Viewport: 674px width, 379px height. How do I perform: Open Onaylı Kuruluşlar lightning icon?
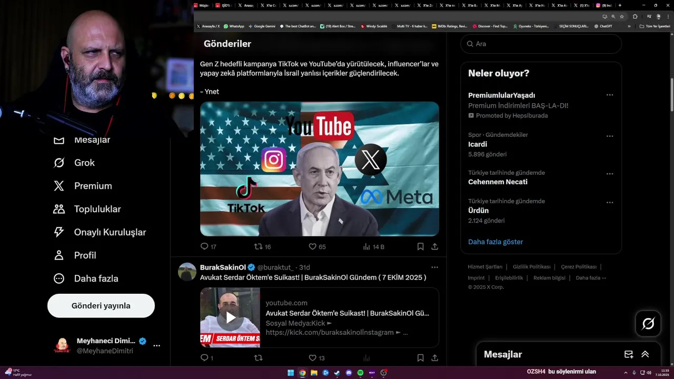coord(59,232)
